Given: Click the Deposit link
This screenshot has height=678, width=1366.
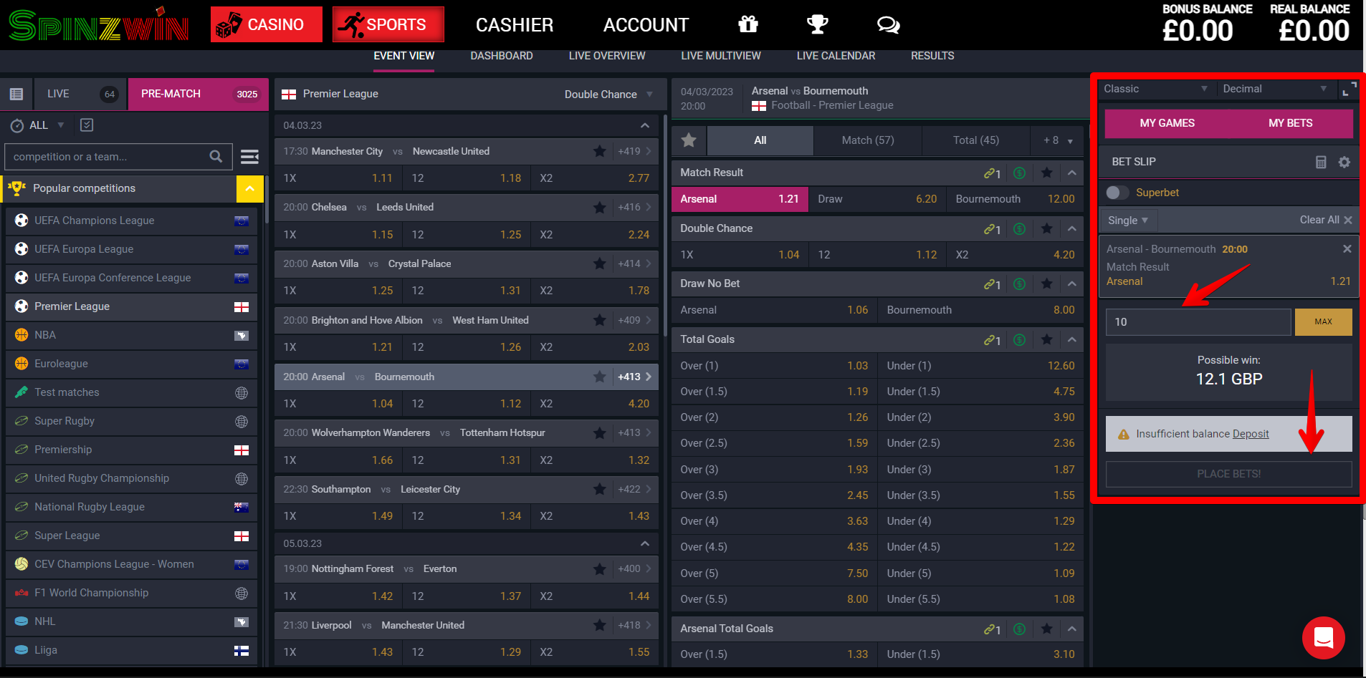Looking at the screenshot, I should coord(1251,434).
